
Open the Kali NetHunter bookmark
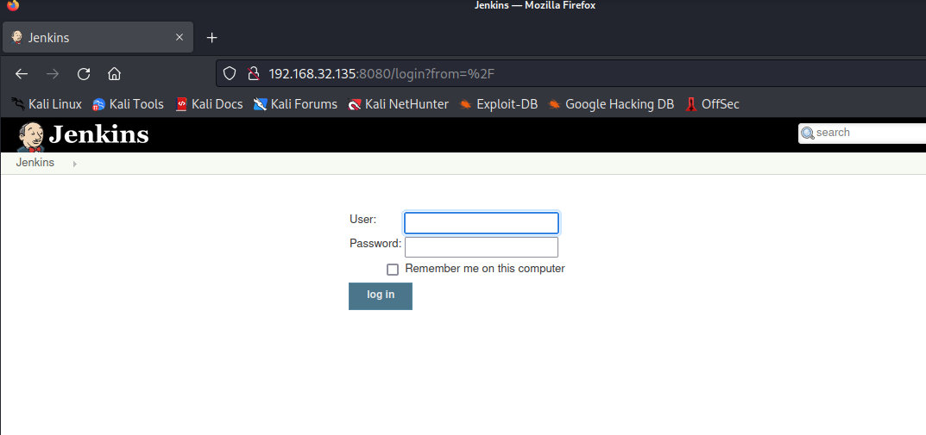click(x=399, y=104)
